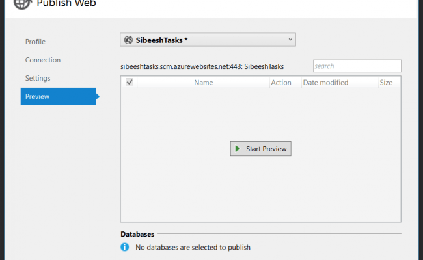The height and width of the screenshot is (260, 423).
Task: Open the SibeeshTasks profile dropdown
Action: click(x=208, y=40)
